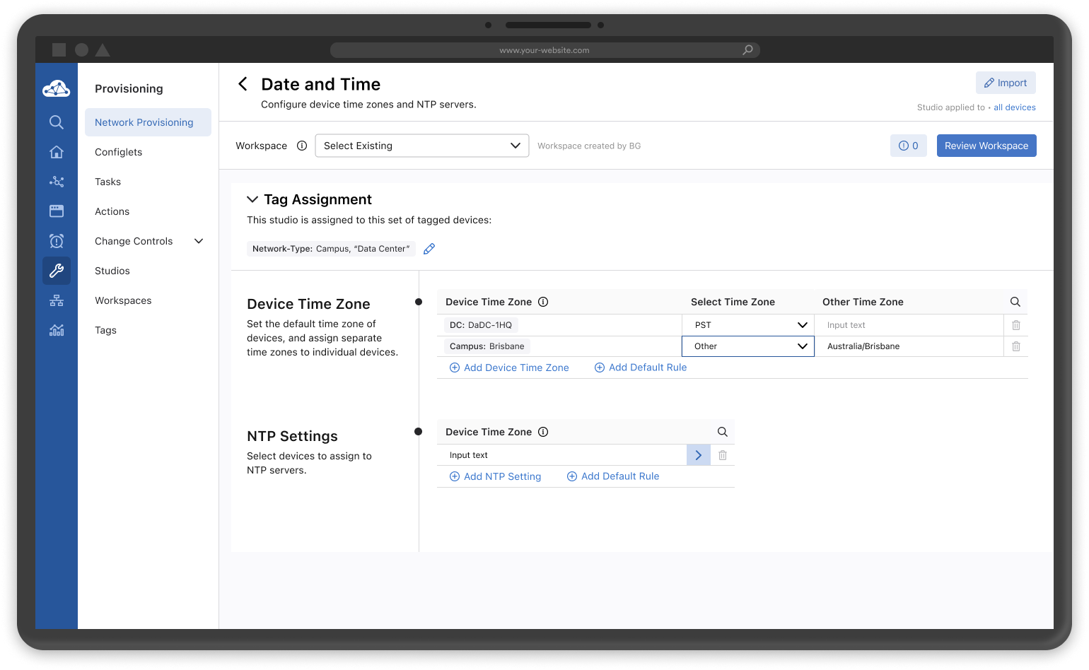Delete the Campus: Brisbane row
Image resolution: width=1089 pixels, height=670 pixels.
pyautogui.click(x=1016, y=346)
